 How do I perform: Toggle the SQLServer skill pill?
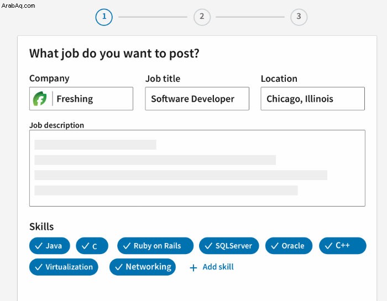pos(229,246)
